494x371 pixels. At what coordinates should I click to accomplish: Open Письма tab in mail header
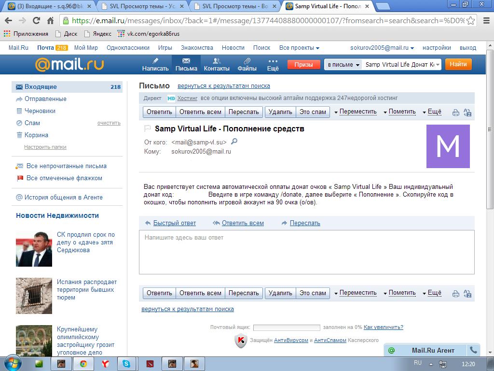[186, 64]
